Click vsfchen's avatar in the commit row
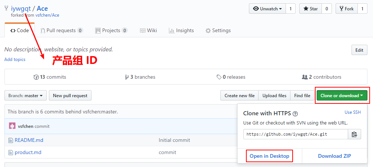This screenshot has width=373, height=167. [x=12, y=126]
